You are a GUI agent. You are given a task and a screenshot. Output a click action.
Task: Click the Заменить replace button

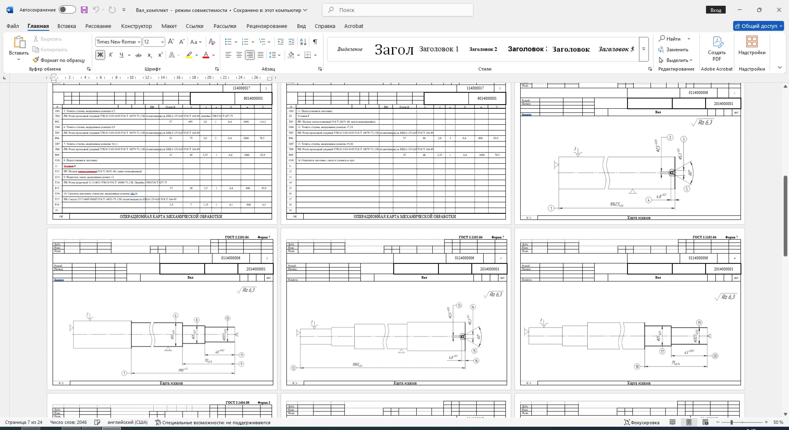click(x=674, y=49)
